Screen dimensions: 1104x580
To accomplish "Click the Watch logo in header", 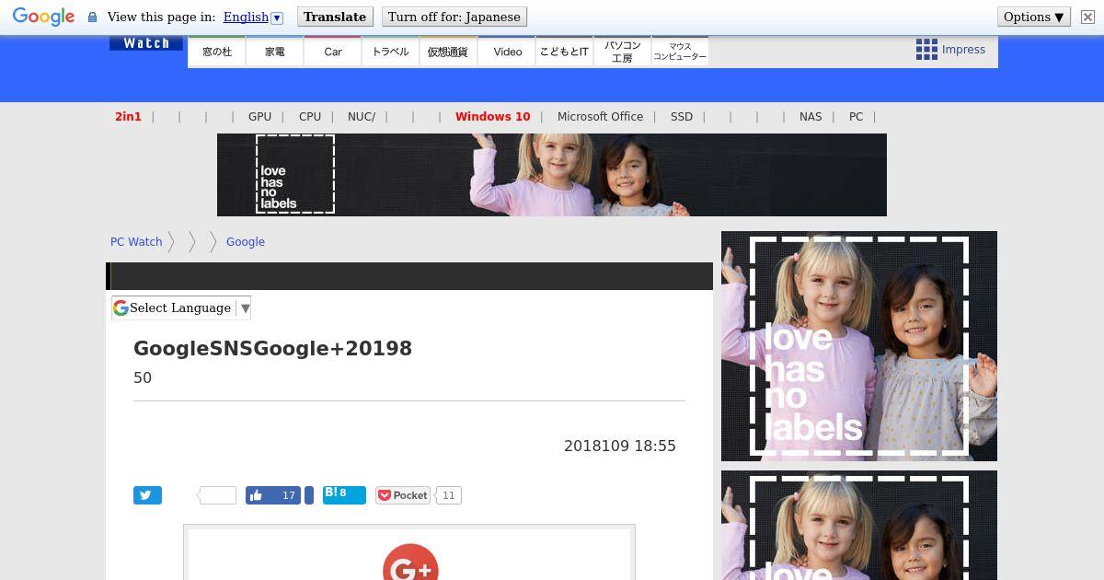I will click(146, 43).
